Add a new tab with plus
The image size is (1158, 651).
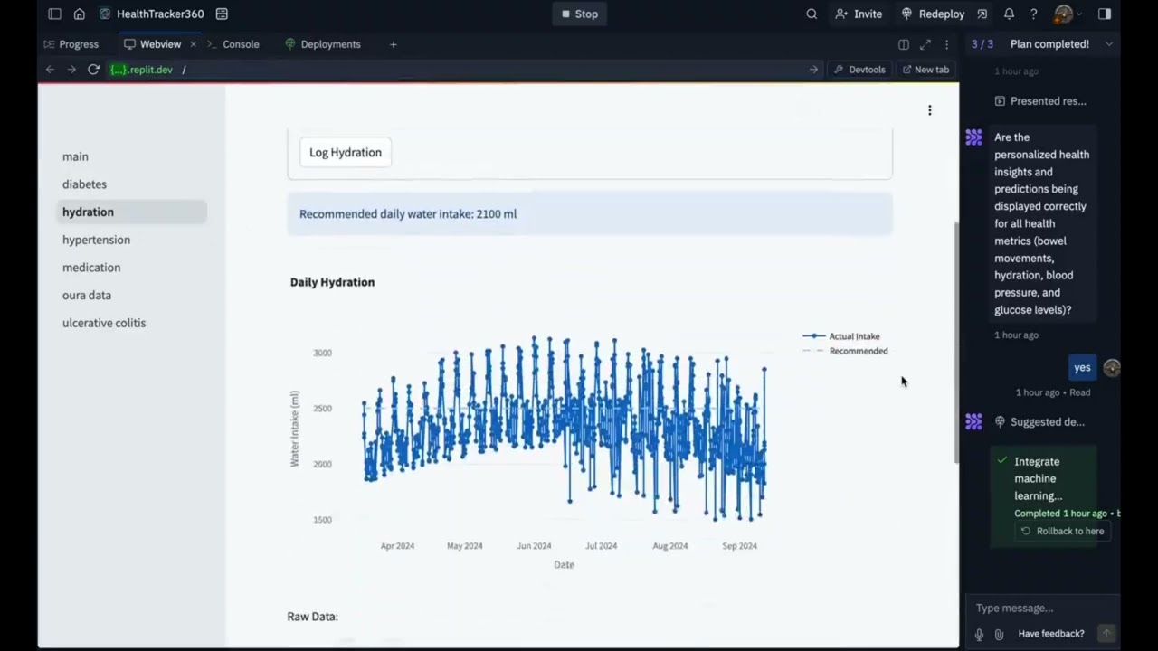[x=393, y=44]
